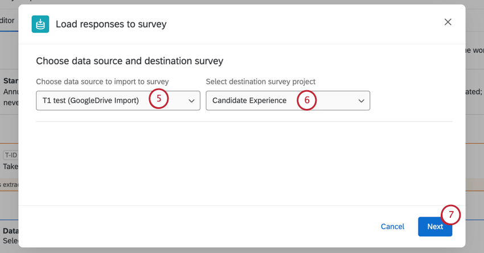Screen dimensions: 484x253
Task: Click the "Choose data source and destination survey" heading
Action: point(129,61)
